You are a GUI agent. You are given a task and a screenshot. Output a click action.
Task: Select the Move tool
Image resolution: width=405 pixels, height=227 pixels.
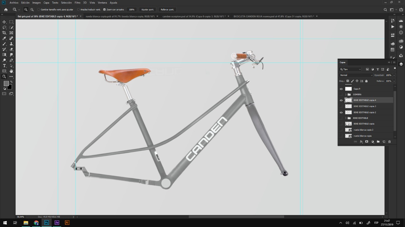[4, 22]
